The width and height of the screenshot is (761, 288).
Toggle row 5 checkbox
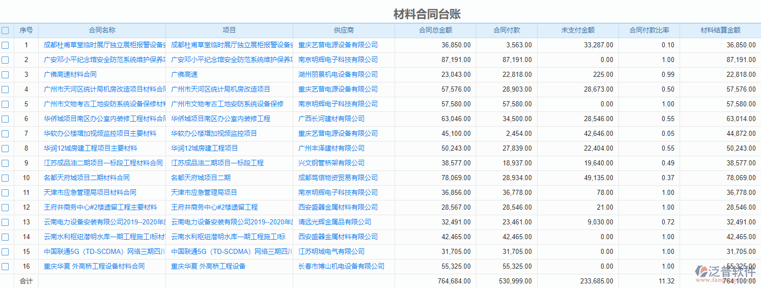[5, 104]
